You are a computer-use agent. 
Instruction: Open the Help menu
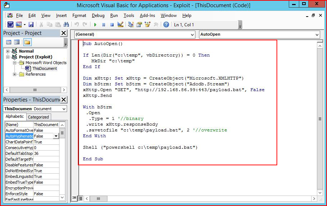187,15
